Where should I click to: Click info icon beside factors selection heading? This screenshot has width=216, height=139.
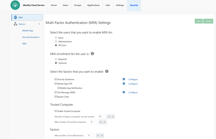tap(107, 71)
